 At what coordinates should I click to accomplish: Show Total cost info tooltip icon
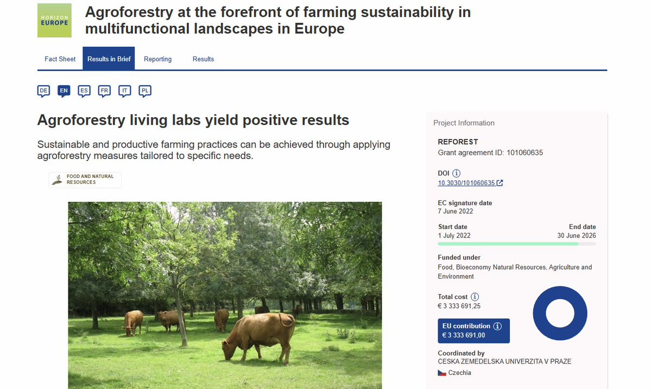coord(475,297)
